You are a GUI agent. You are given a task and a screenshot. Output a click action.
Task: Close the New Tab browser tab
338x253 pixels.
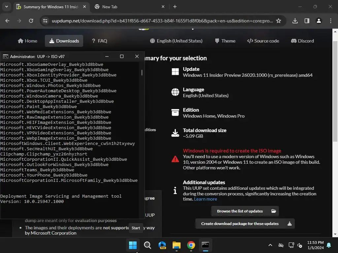pos(163,7)
